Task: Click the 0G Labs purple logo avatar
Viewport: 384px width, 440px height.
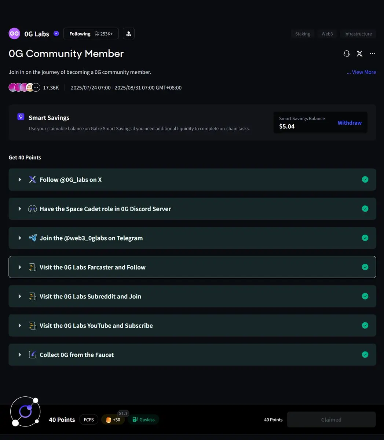Action: 14,33
